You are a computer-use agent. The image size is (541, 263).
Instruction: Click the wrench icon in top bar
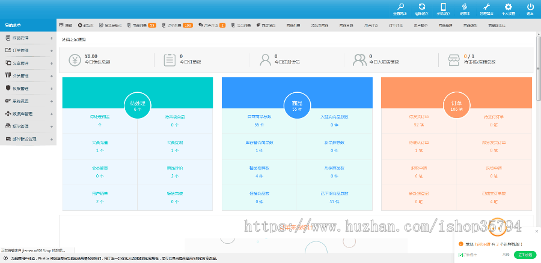(x=486, y=7)
